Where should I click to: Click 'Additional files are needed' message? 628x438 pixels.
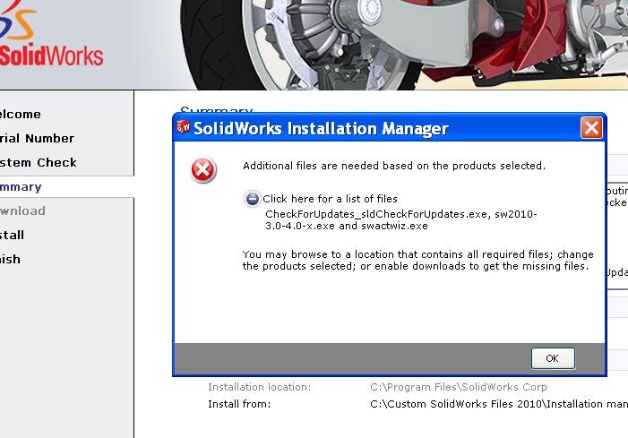point(394,166)
